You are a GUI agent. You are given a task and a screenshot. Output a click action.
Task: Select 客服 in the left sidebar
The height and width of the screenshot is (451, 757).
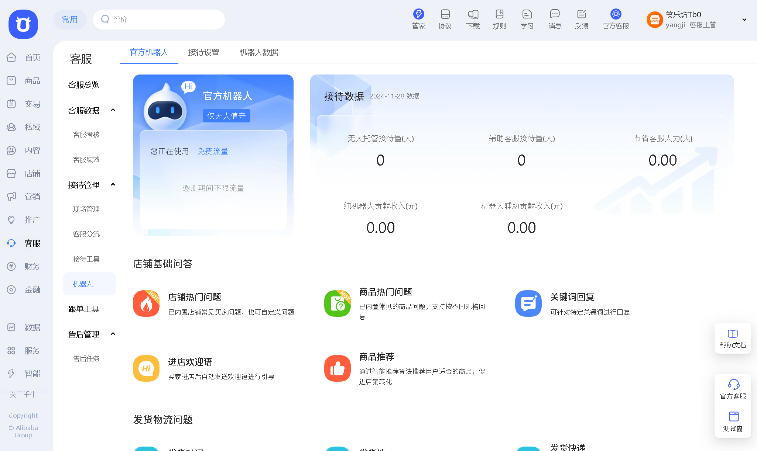tap(24, 243)
